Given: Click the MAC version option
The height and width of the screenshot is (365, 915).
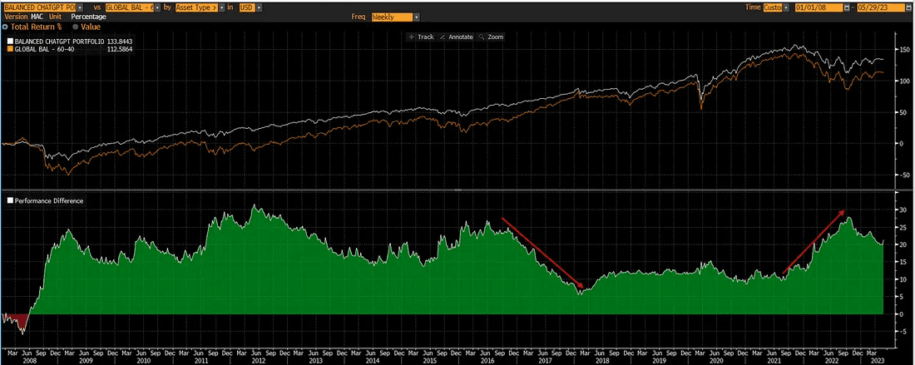Looking at the screenshot, I should pyautogui.click(x=35, y=17).
